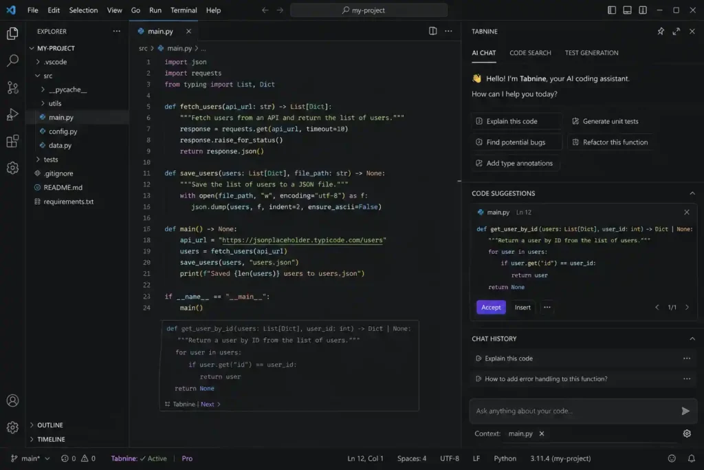Dismiss the main.py code suggestion
704x470 pixels.
pyautogui.click(x=687, y=212)
